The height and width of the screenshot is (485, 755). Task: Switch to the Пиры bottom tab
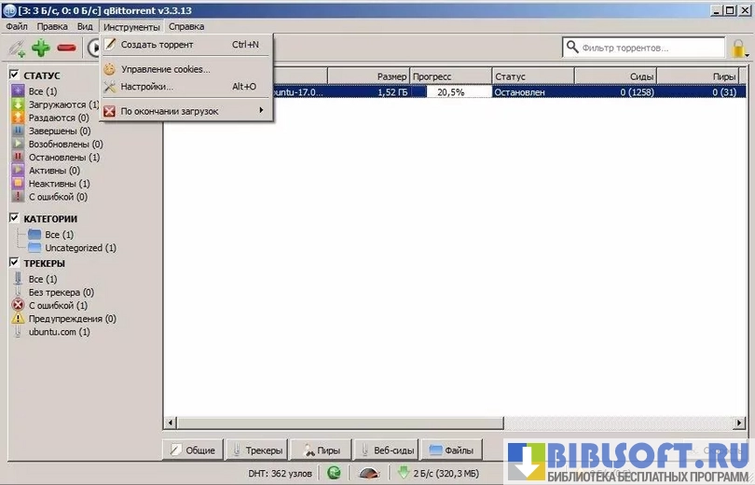321,450
